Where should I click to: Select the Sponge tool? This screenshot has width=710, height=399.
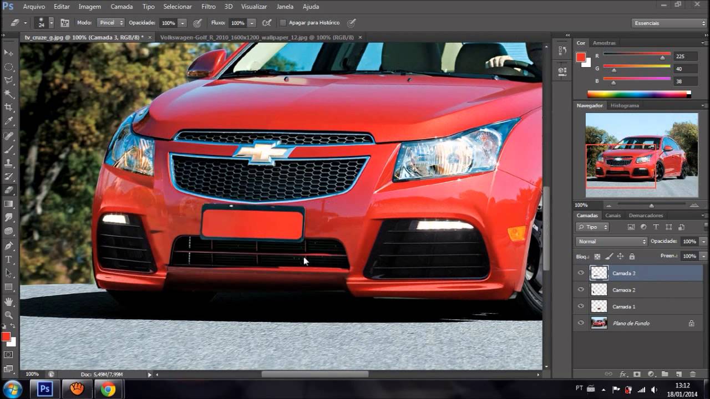[x=9, y=231]
